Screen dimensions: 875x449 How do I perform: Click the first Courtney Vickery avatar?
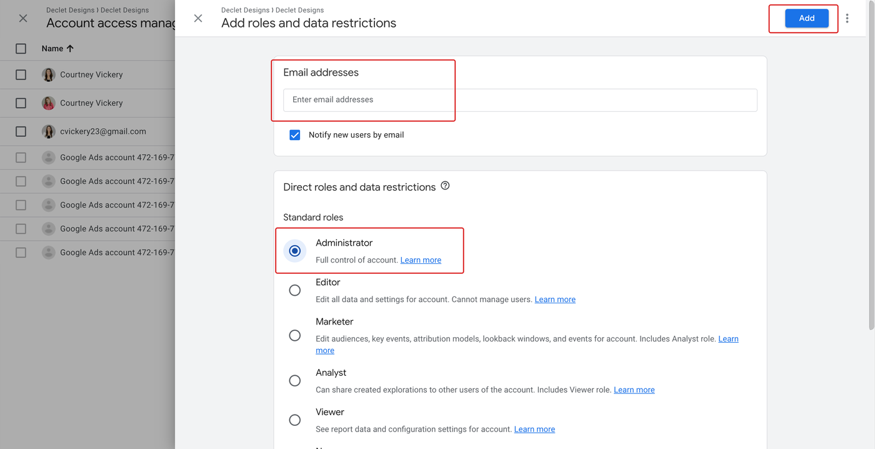pyautogui.click(x=49, y=74)
